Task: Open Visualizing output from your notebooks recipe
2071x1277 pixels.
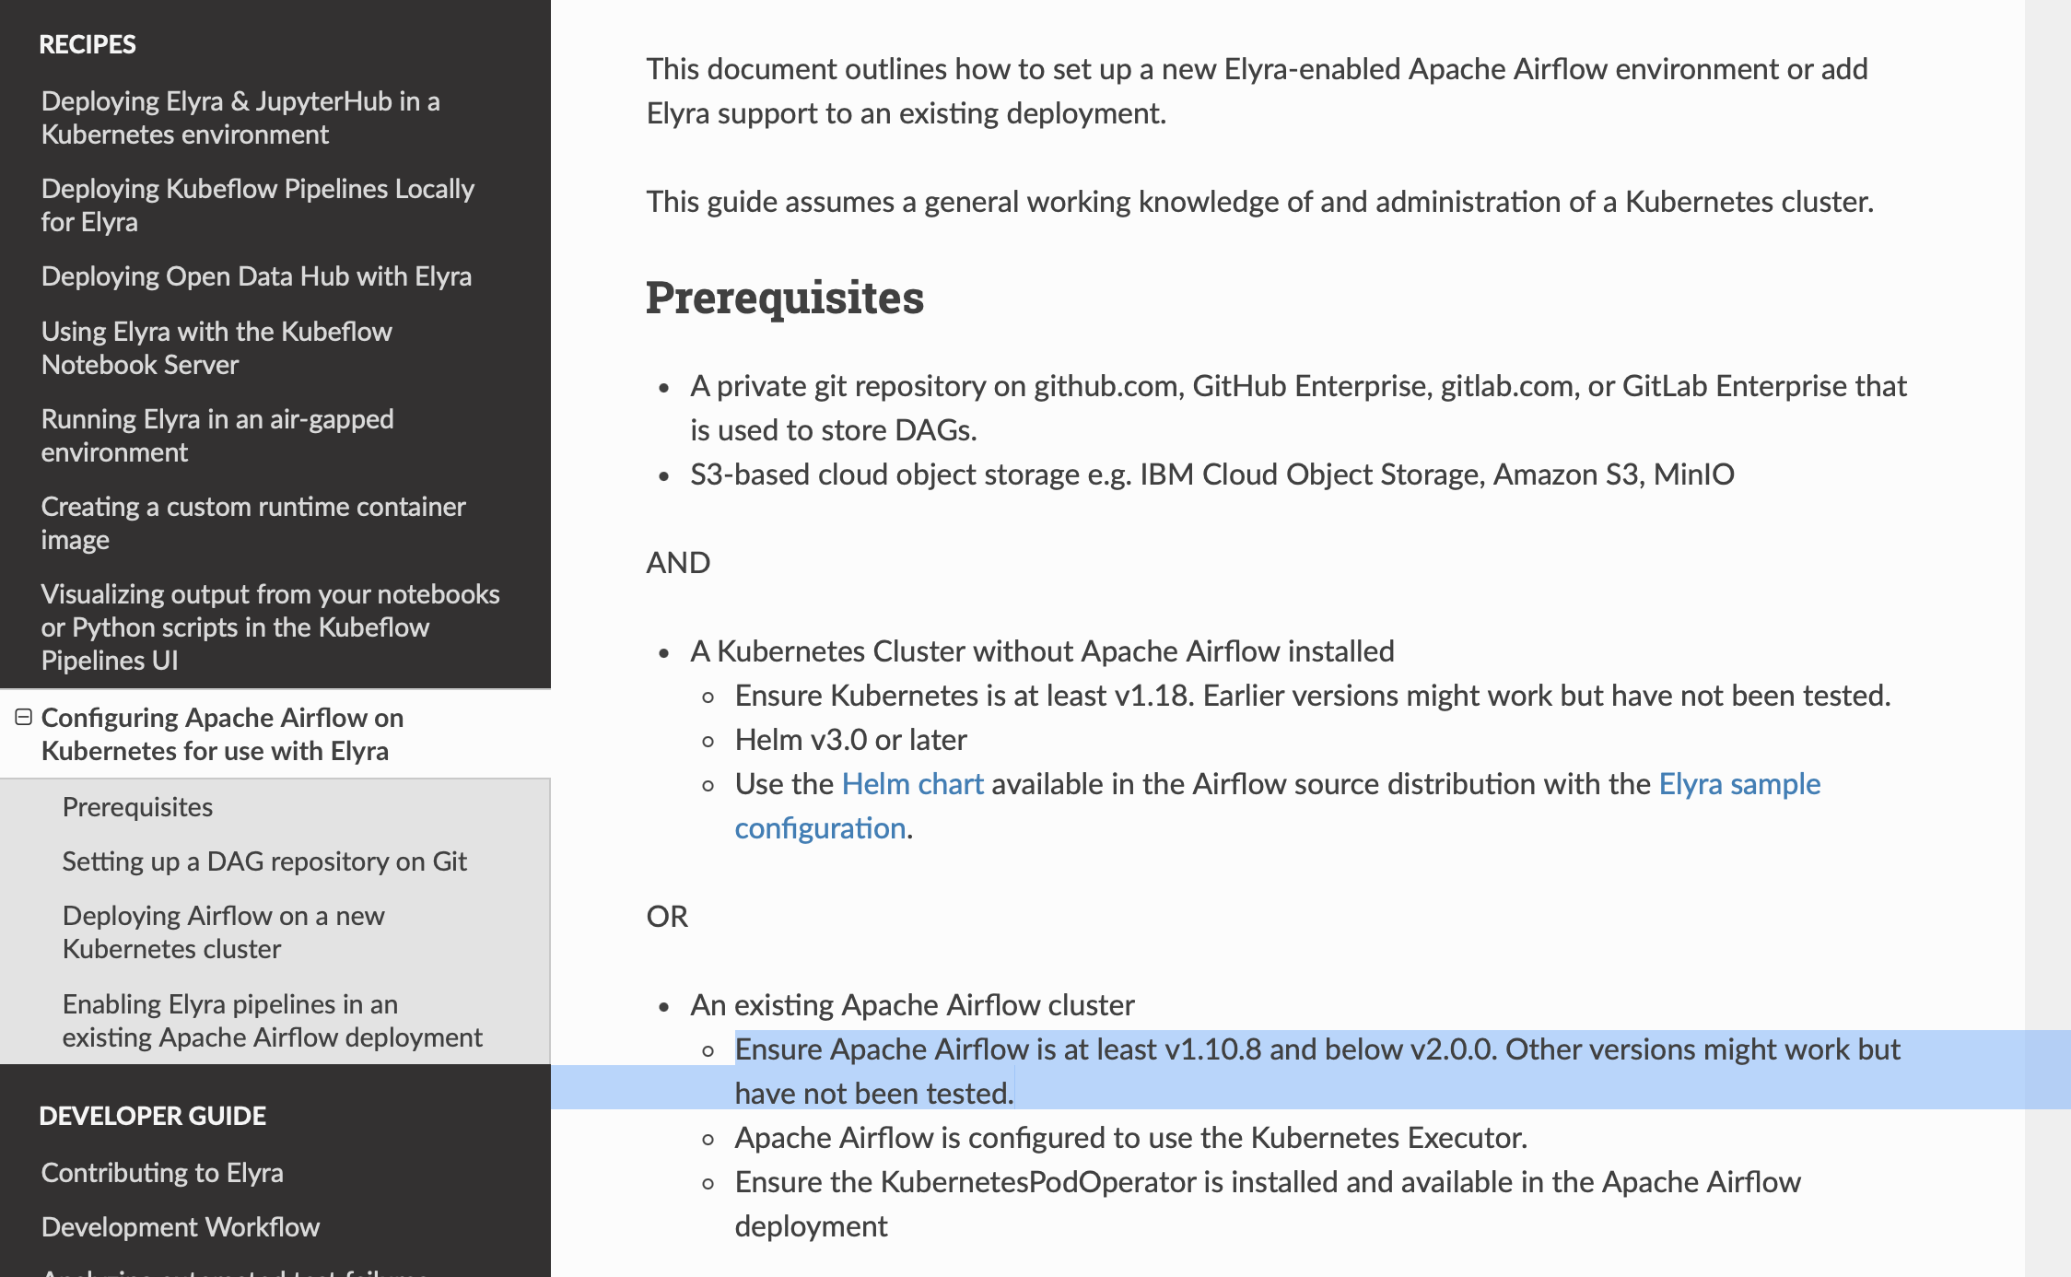Action: point(270,627)
